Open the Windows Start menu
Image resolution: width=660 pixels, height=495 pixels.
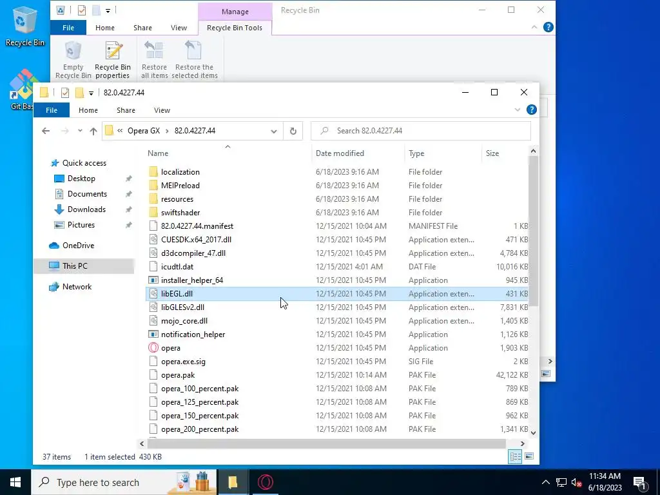[x=15, y=482]
